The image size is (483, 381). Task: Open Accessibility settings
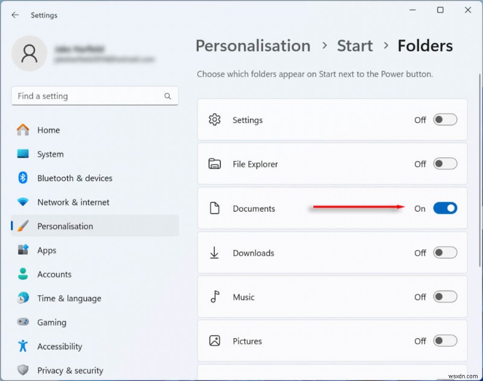point(95,346)
